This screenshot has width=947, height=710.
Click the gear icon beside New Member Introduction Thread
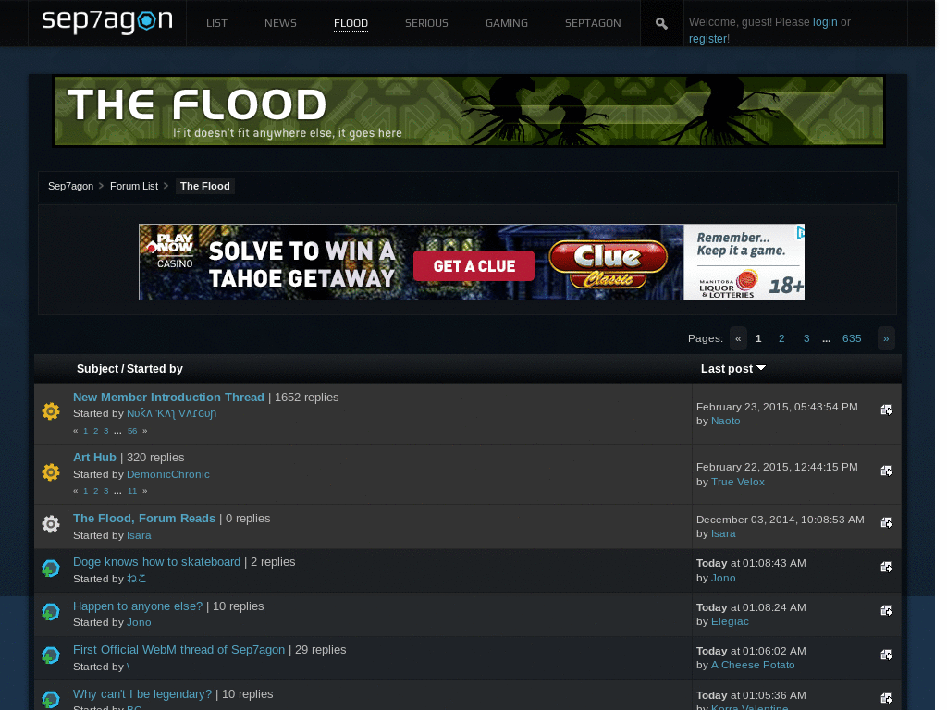point(50,410)
